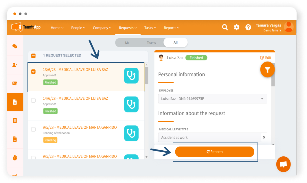
Task: Tick the first 9/5/23 Marta Garrido checkbox
Action: (34, 129)
